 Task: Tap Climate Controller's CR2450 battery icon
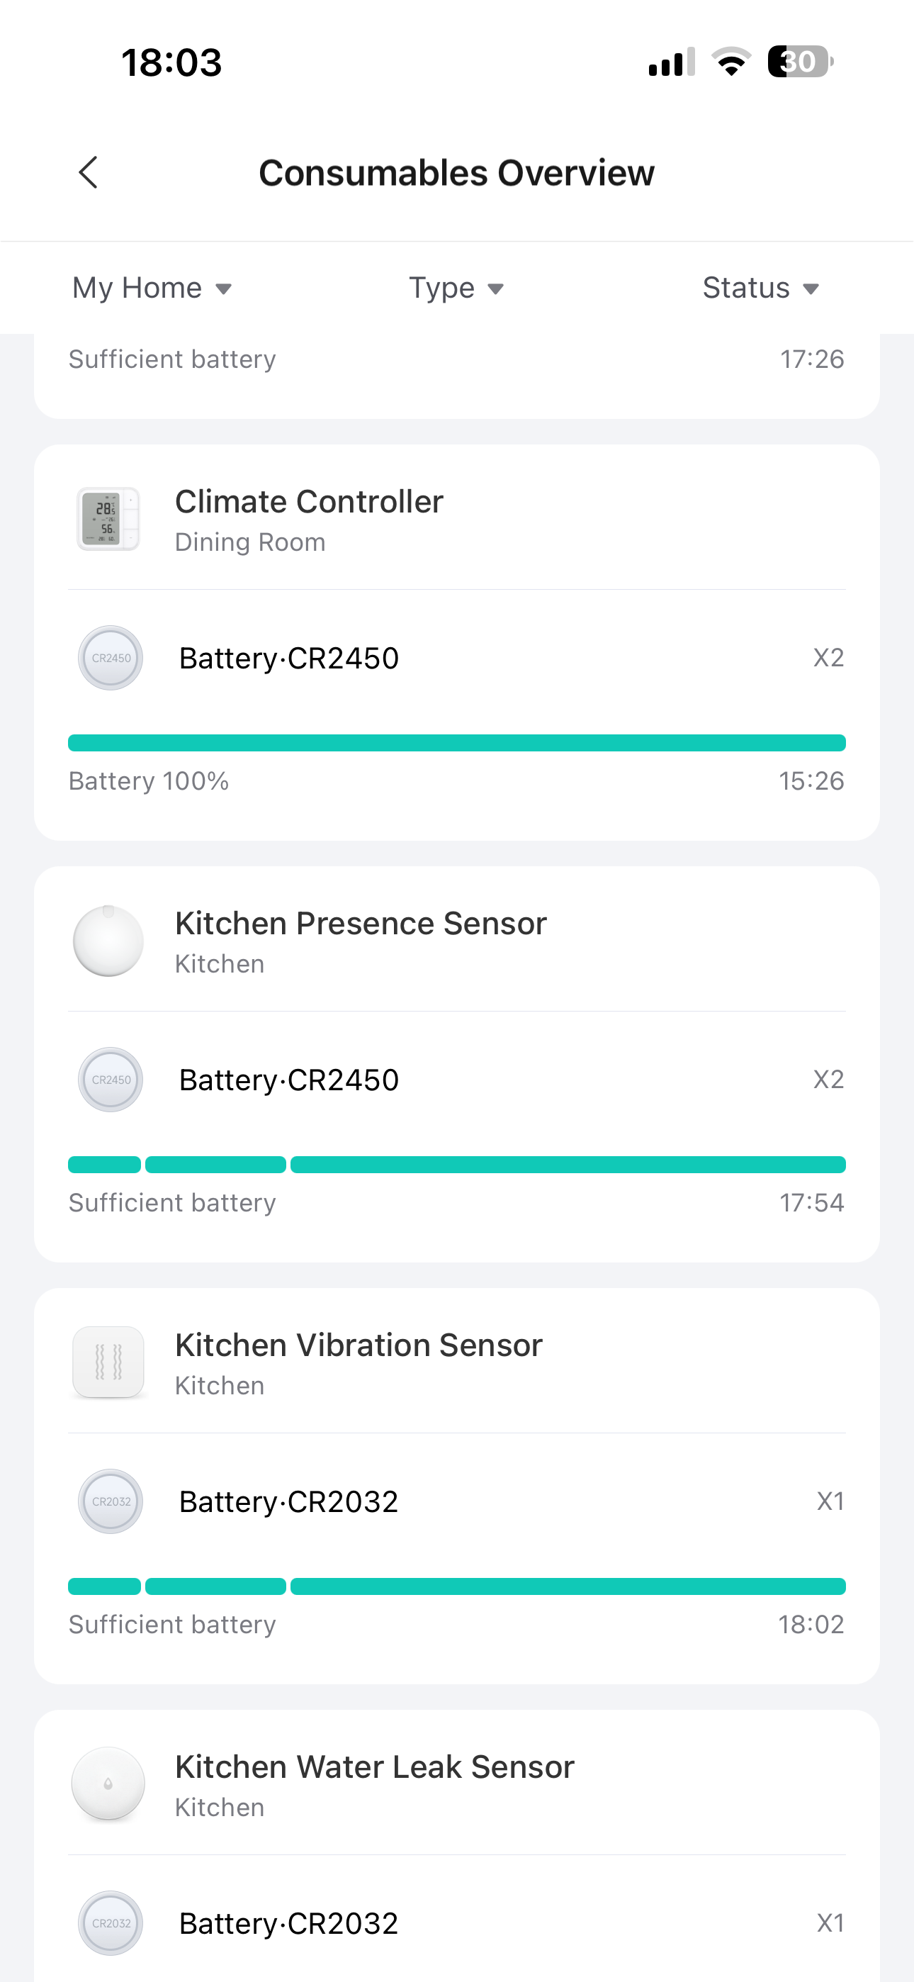tap(111, 658)
